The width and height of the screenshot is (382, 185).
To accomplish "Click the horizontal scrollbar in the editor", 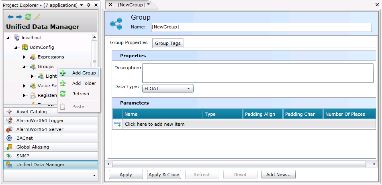I will pos(239,164).
